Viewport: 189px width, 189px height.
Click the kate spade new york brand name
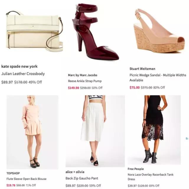tap(19, 66)
